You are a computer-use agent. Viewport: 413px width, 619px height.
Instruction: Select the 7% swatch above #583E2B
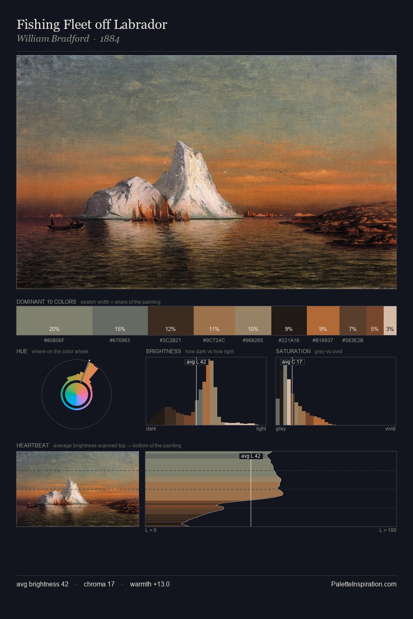click(x=353, y=321)
